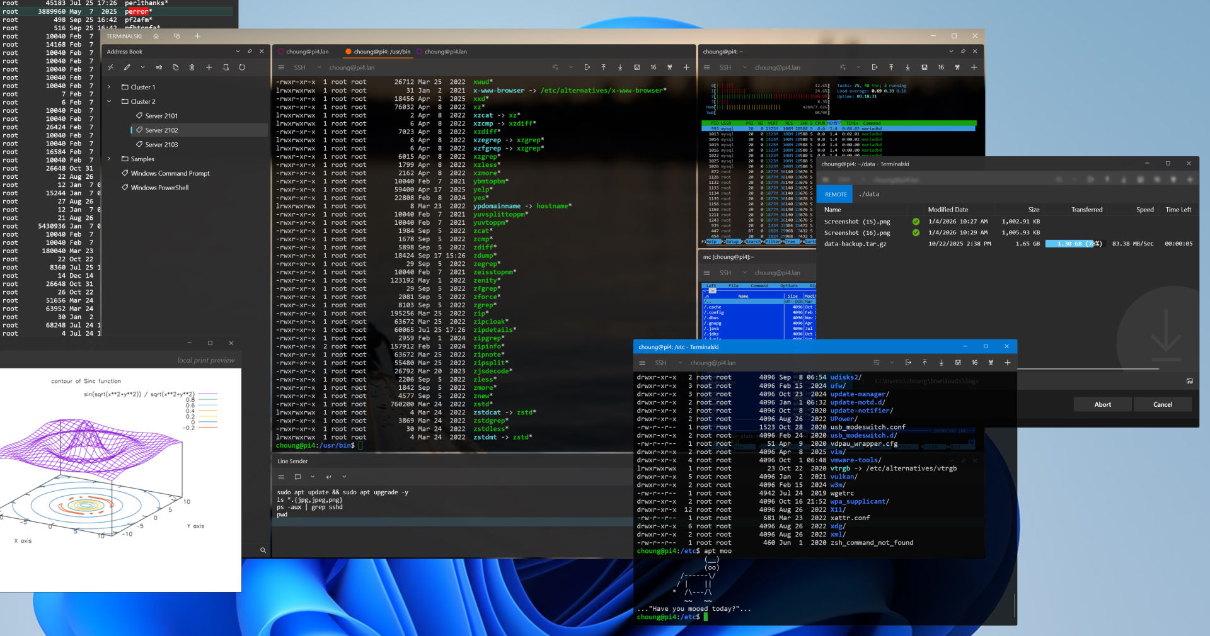
Task: Click the save icon in the /usr/bin terminal toolbar
Action: [637, 67]
